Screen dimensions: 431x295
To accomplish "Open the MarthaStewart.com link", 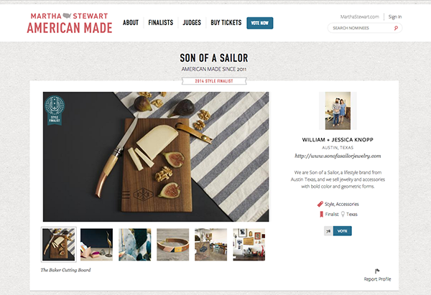I will (360, 17).
